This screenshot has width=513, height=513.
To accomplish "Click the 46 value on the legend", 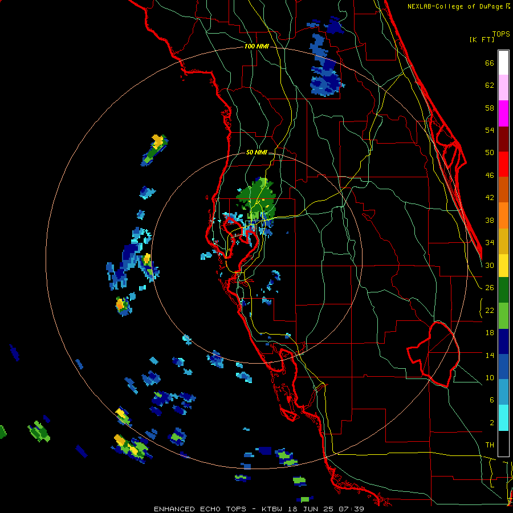I will [x=490, y=176].
